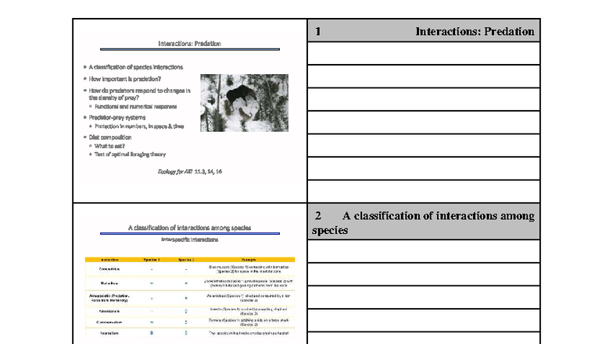Click the 'Ecology for All' reading reference
Viewport: 613px width, 344px height.
coord(189,172)
